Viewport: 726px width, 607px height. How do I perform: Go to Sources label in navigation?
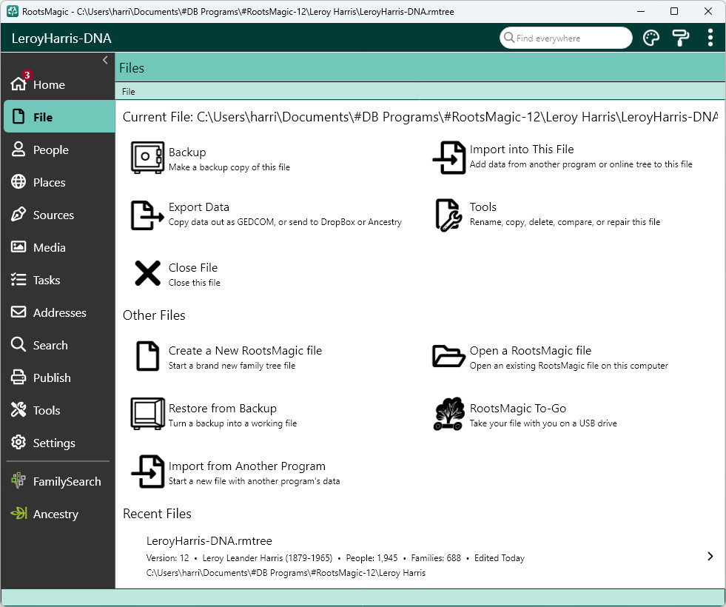tap(53, 215)
